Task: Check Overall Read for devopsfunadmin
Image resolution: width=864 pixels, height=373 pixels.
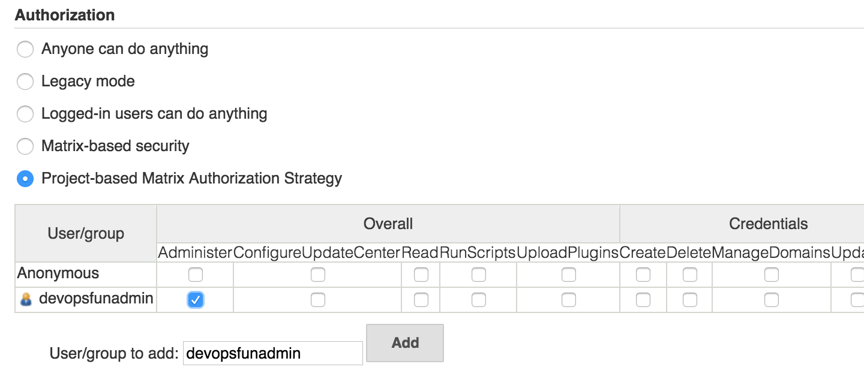Action: click(421, 300)
